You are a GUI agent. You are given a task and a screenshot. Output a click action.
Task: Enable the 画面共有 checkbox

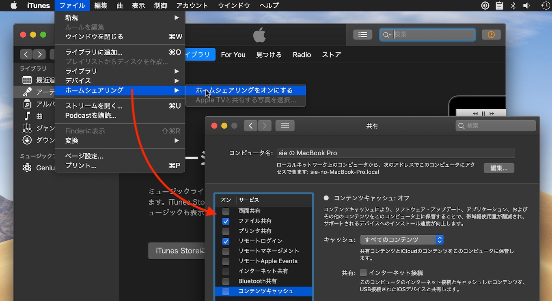point(226,211)
